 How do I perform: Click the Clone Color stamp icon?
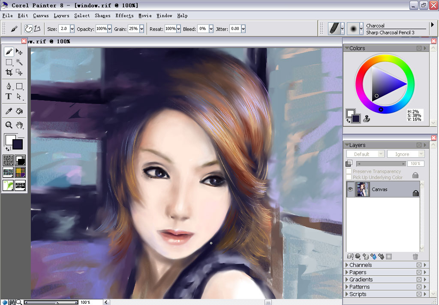pos(367,119)
